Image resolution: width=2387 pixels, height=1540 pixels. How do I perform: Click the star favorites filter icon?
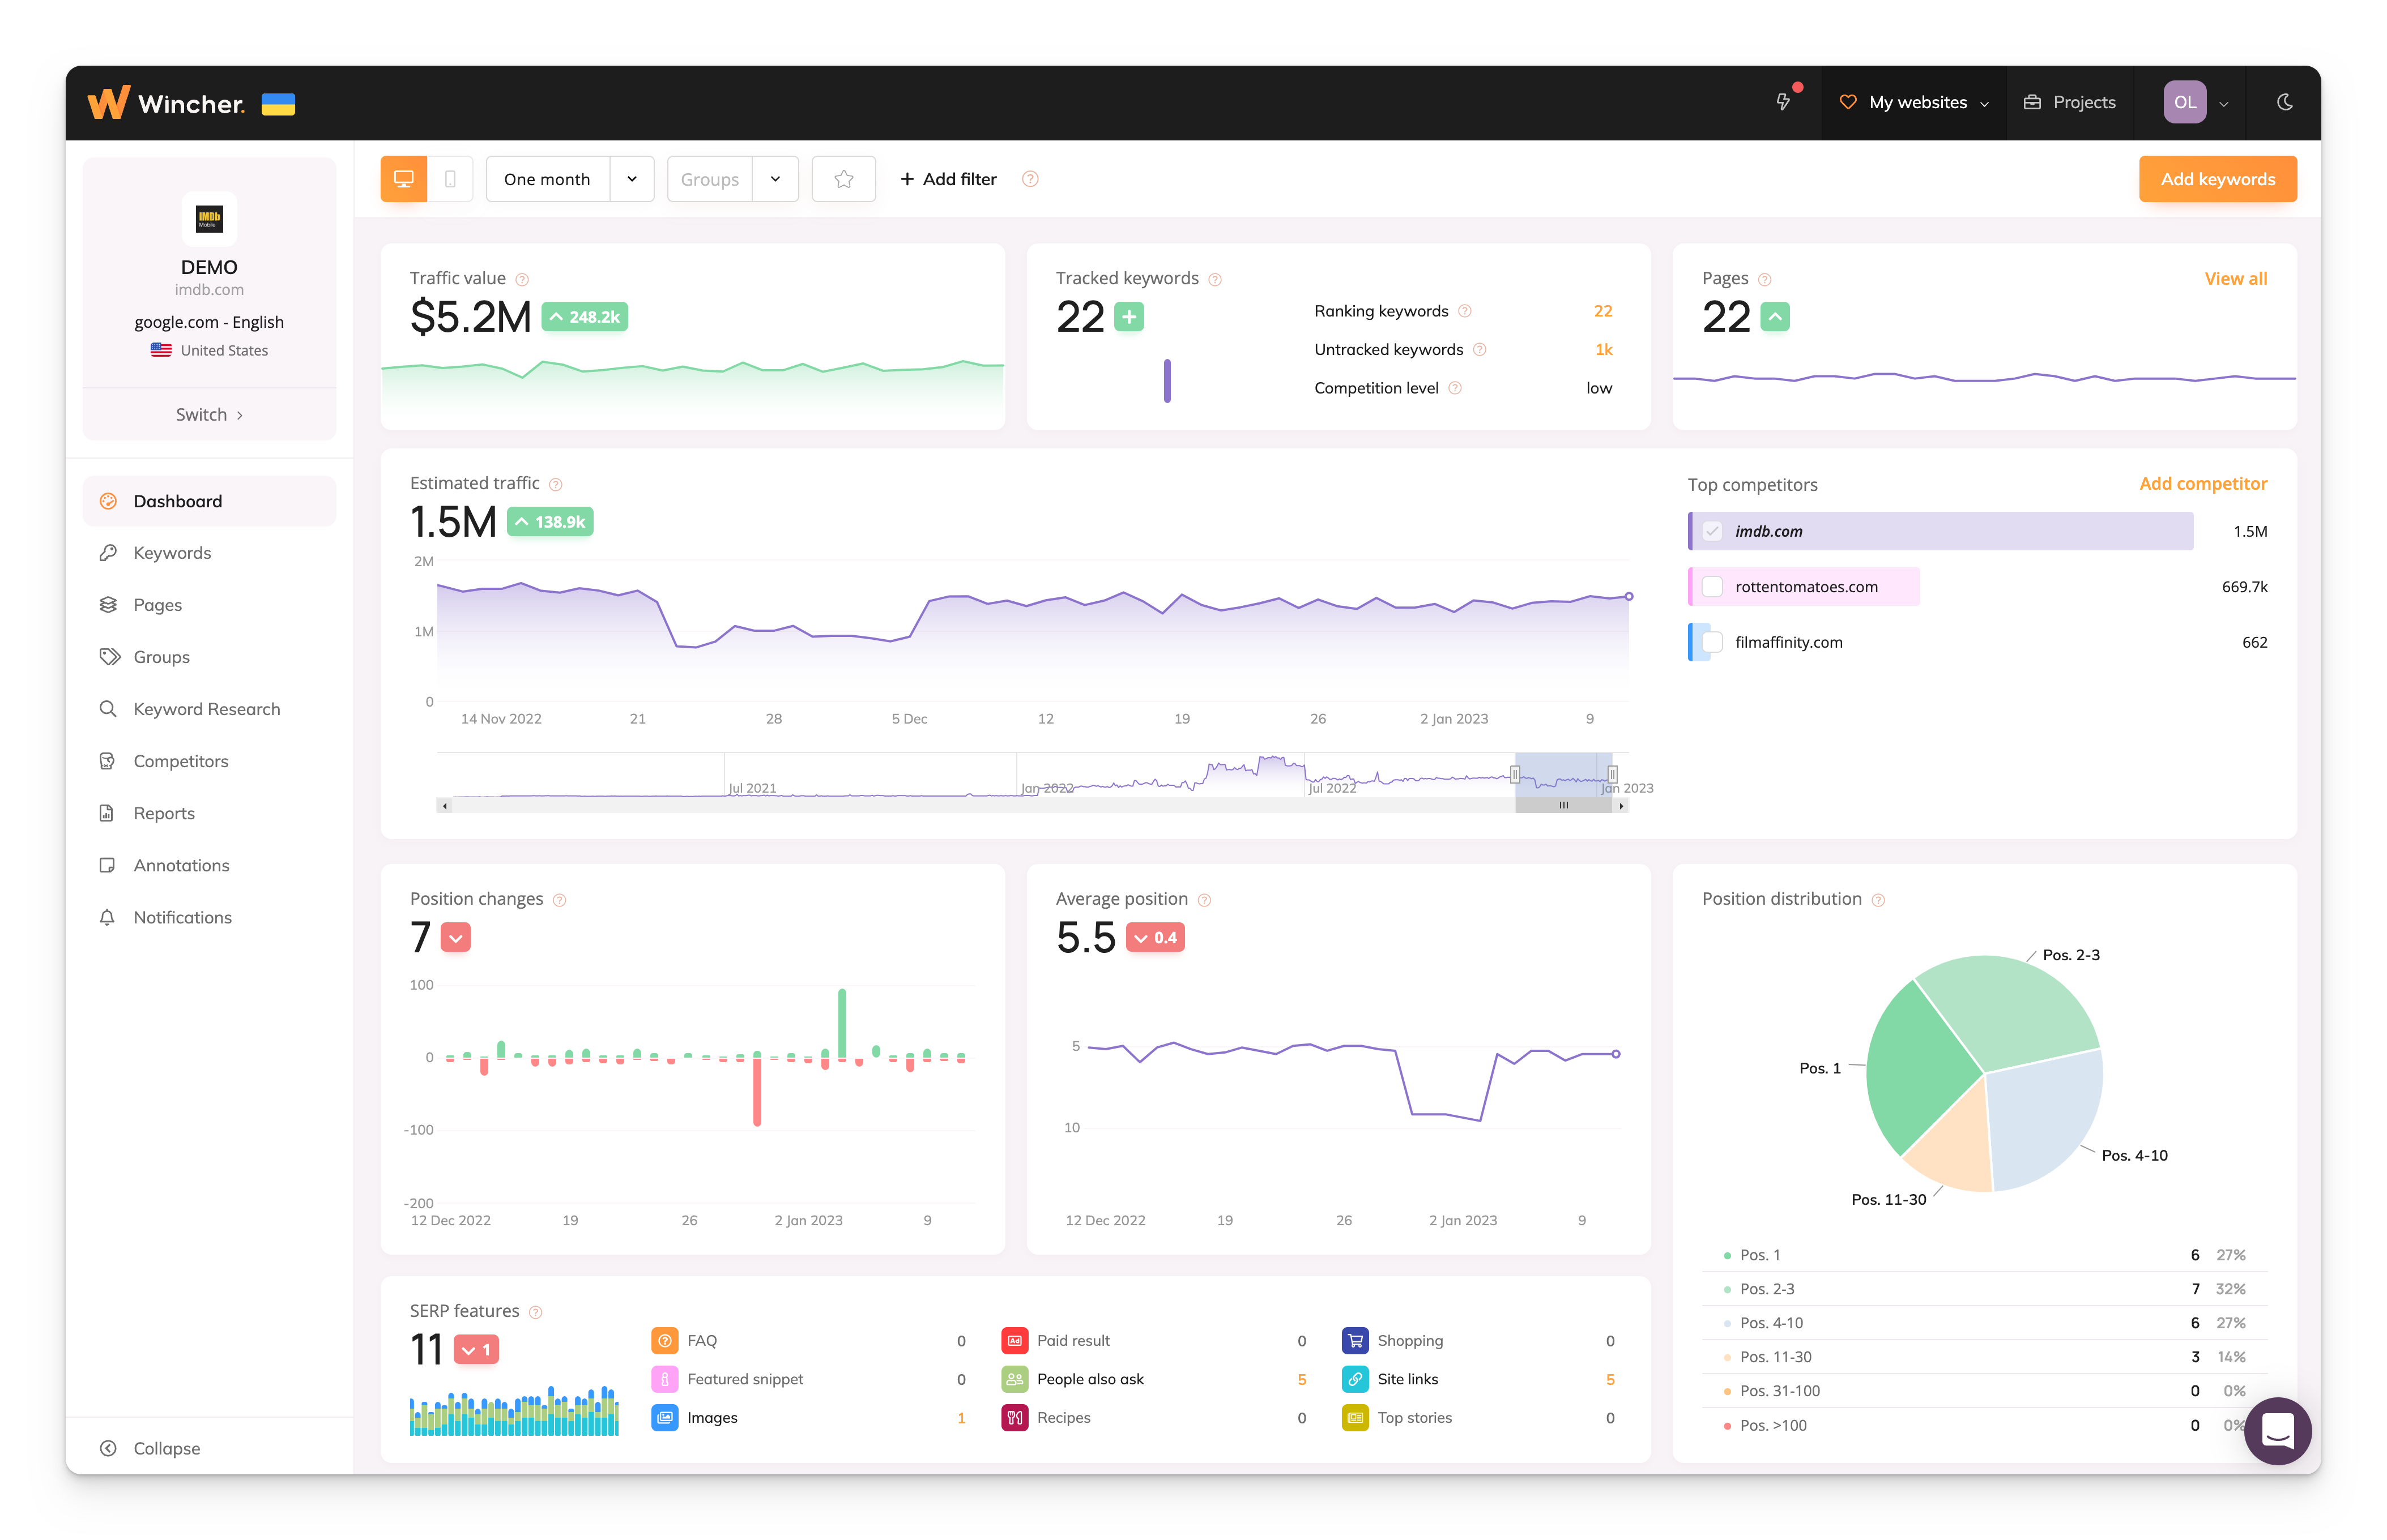[843, 179]
